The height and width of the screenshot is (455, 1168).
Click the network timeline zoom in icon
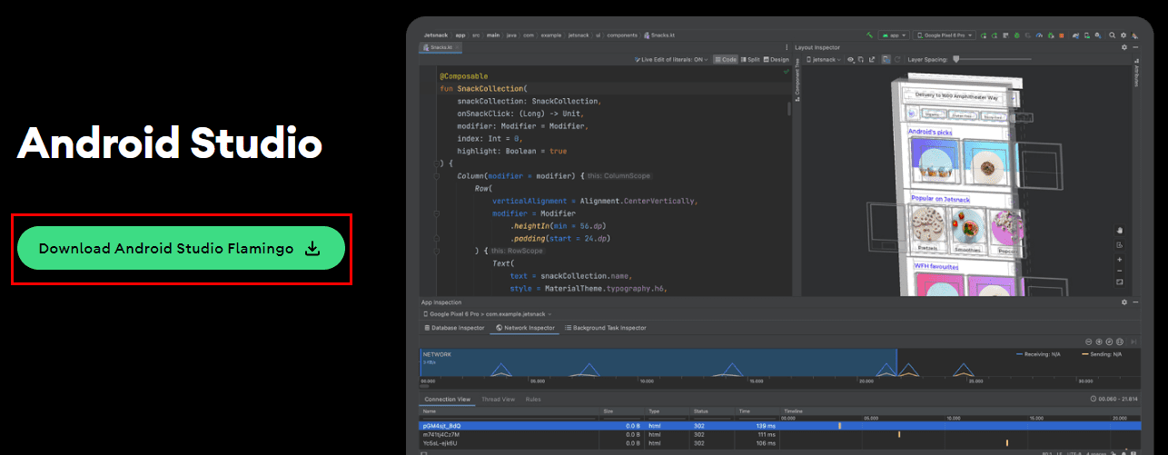click(1099, 341)
